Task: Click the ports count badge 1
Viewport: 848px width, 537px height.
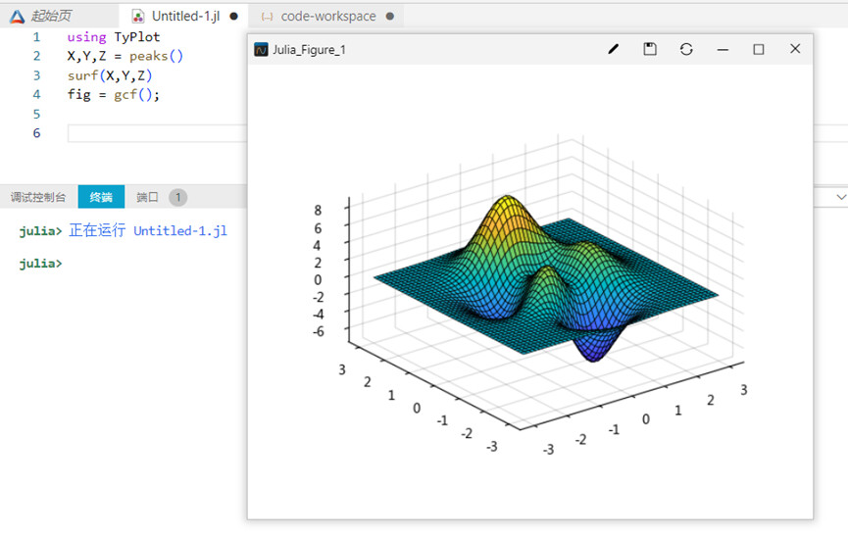Action: pyautogui.click(x=177, y=197)
